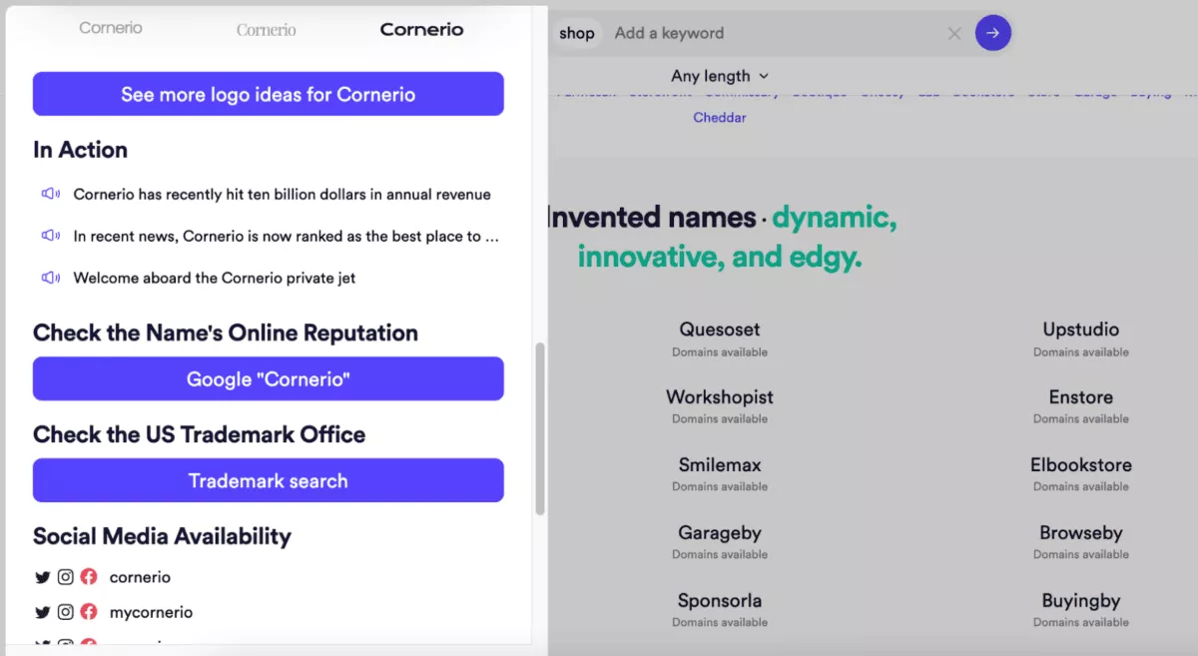
Task: Select the serif Cornerio logo preview
Action: (x=267, y=30)
